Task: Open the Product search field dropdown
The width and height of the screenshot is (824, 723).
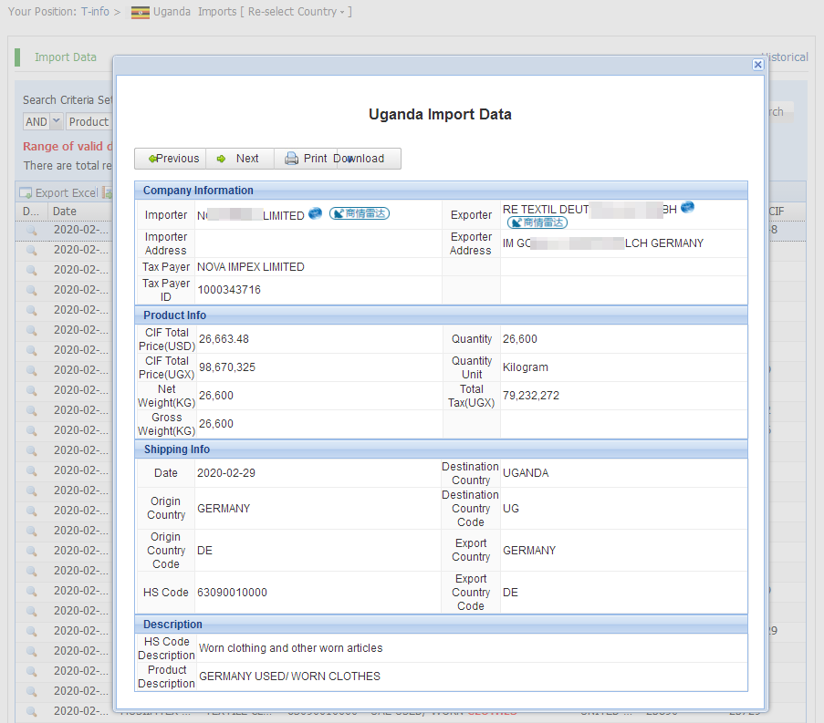Action: coord(88,122)
